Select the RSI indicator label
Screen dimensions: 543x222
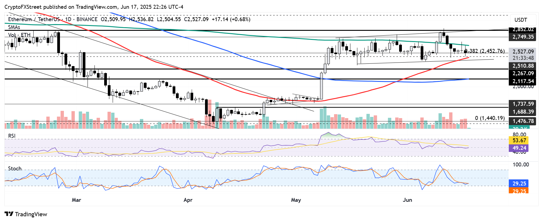pyautogui.click(x=12, y=136)
